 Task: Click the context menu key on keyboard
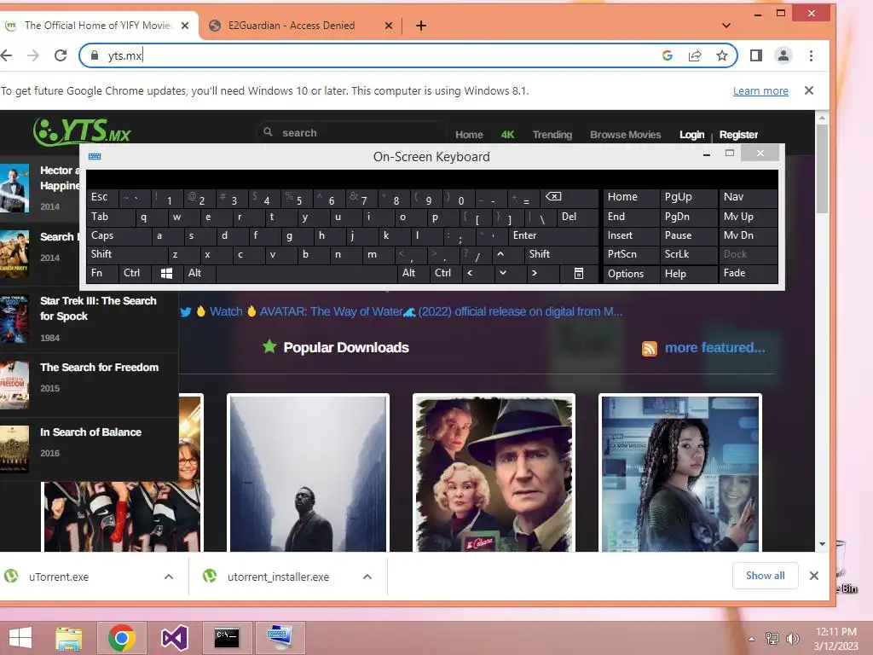pos(579,273)
